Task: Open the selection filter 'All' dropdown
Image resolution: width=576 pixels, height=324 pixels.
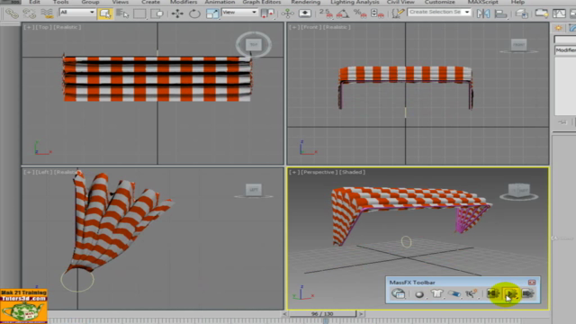Action: click(x=76, y=12)
